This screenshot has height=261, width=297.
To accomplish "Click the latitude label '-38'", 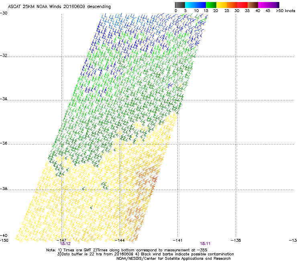I will click(x=4, y=189).
